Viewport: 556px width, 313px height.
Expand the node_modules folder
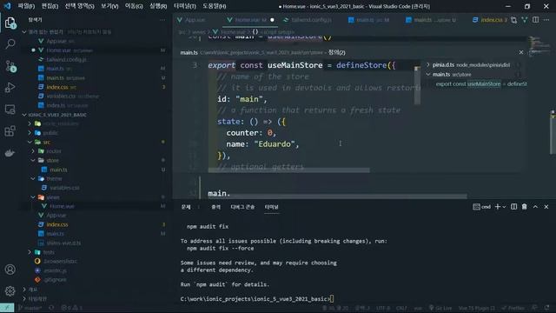tap(30, 123)
